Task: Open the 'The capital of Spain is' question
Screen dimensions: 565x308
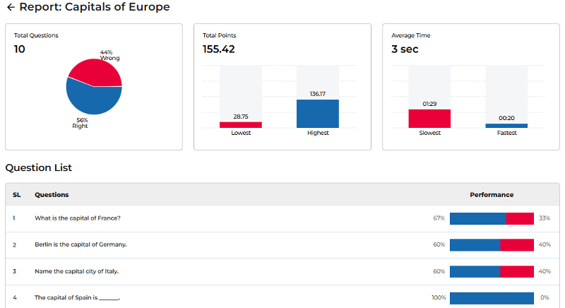Action: pyautogui.click(x=78, y=298)
